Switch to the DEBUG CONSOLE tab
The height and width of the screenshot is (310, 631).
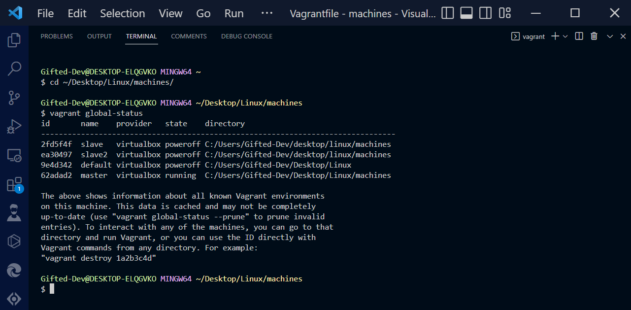click(x=247, y=36)
